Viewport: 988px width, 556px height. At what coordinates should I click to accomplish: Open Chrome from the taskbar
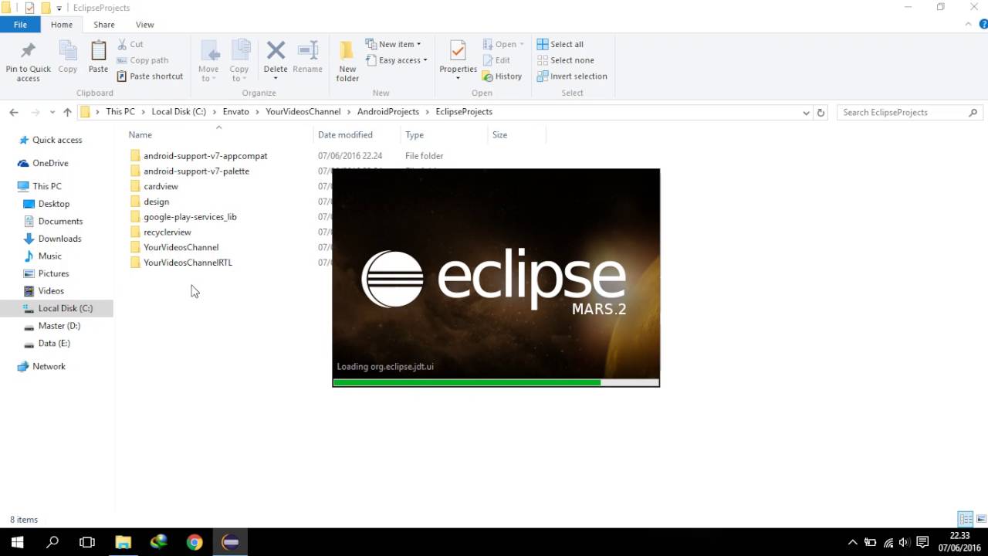click(195, 542)
